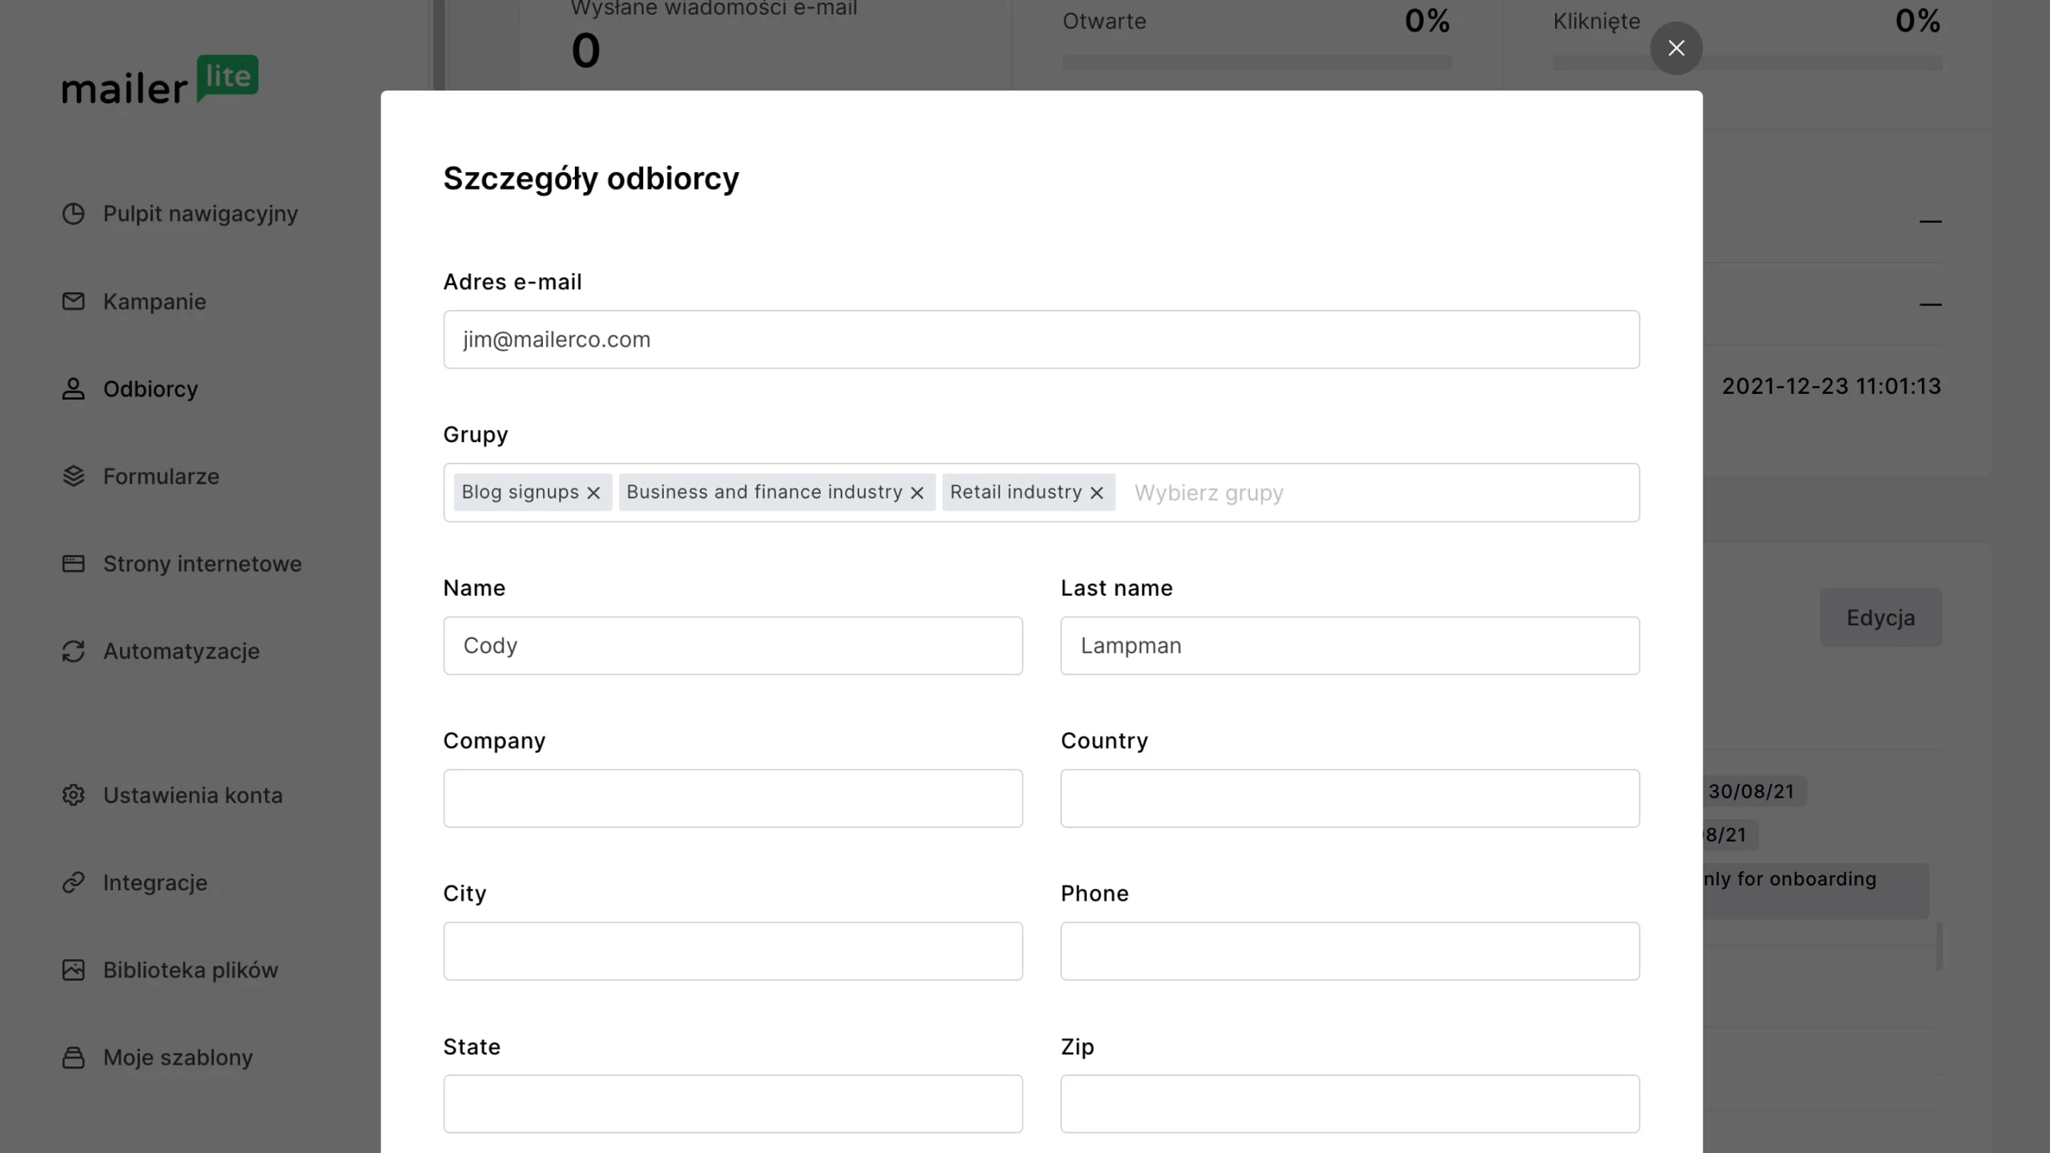Close the Szczegóły odbiorcy dialog
Viewport: 2050px width, 1153px height.
[x=1676, y=48]
